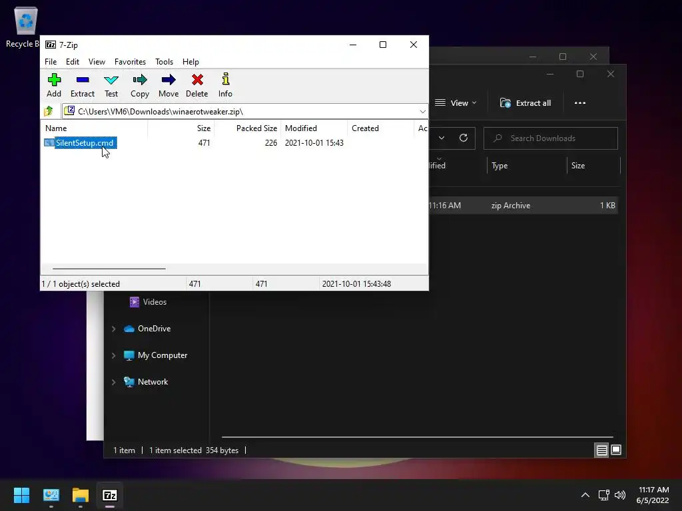
Task: Expand the My Computer tree node
Action: (113, 355)
